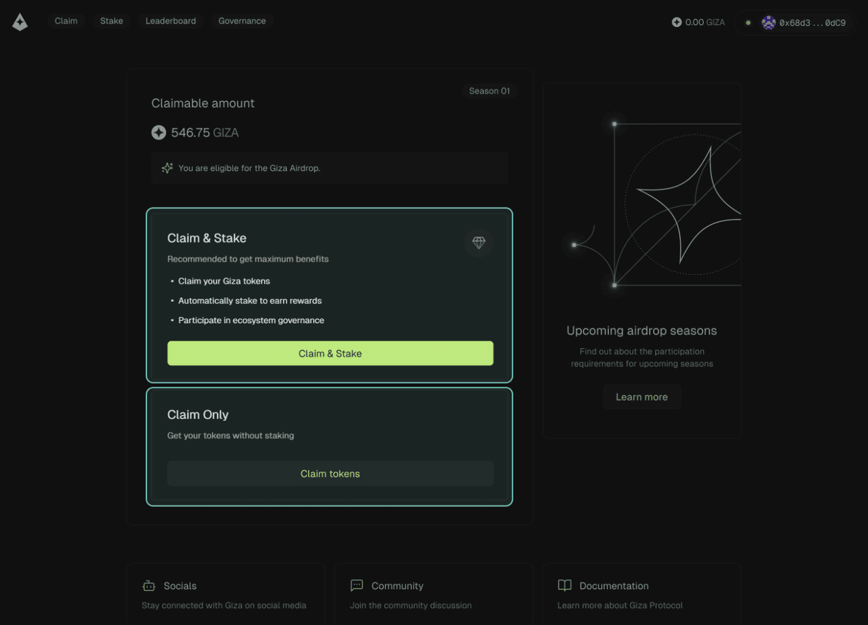Viewport: 868px width, 625px height.
Task: Click Automatically stake to earn rewards bullet
Action: tap(250, 301)
